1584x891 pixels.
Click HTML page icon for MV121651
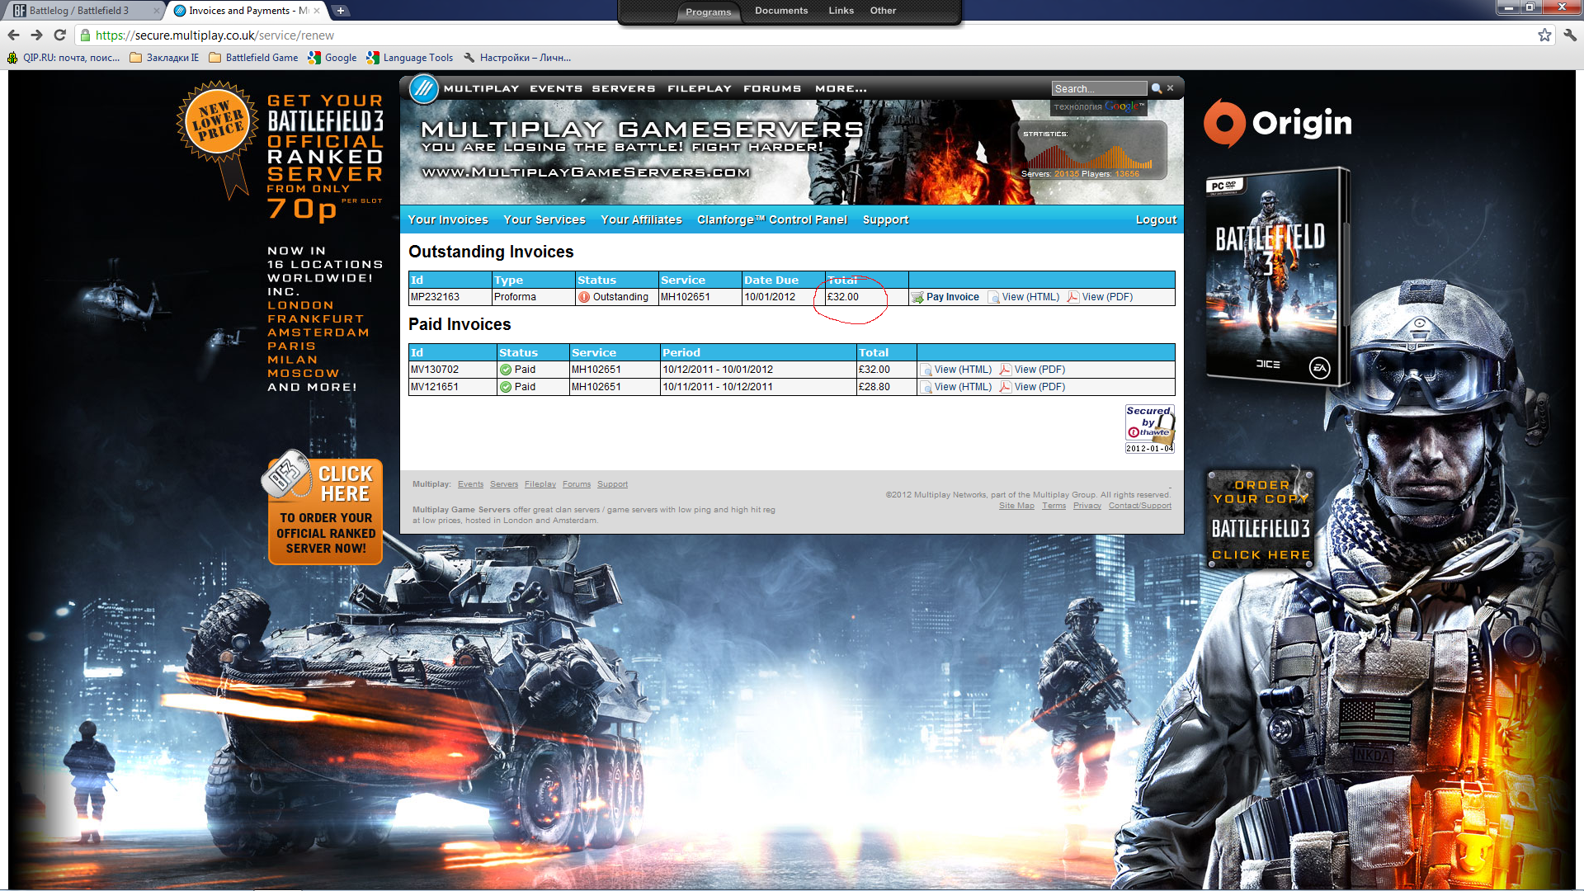[926, 387]
